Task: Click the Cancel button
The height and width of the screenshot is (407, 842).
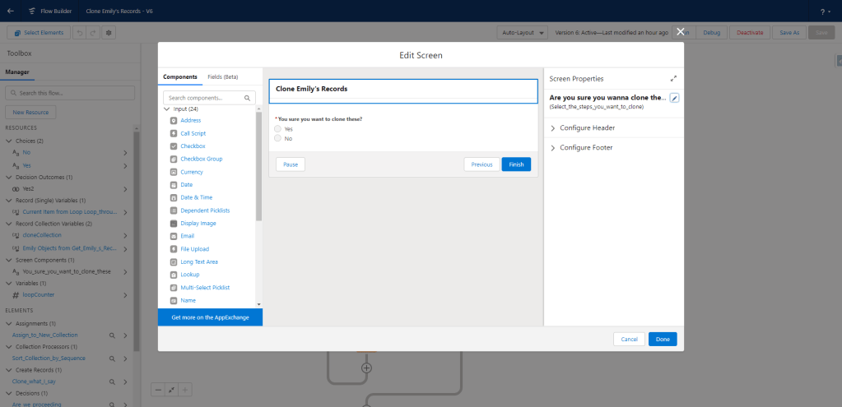Action: [x=629, y=339]
